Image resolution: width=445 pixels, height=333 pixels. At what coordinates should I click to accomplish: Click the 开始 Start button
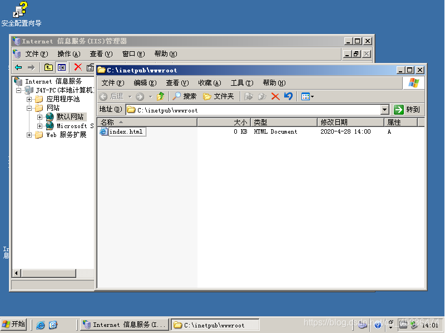14,324
